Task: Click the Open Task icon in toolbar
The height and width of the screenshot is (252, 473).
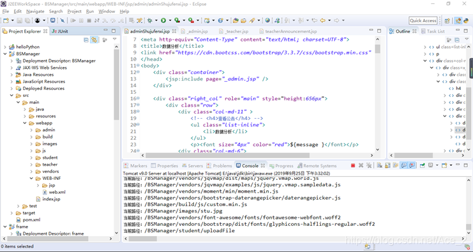Action: pos(243,20)
